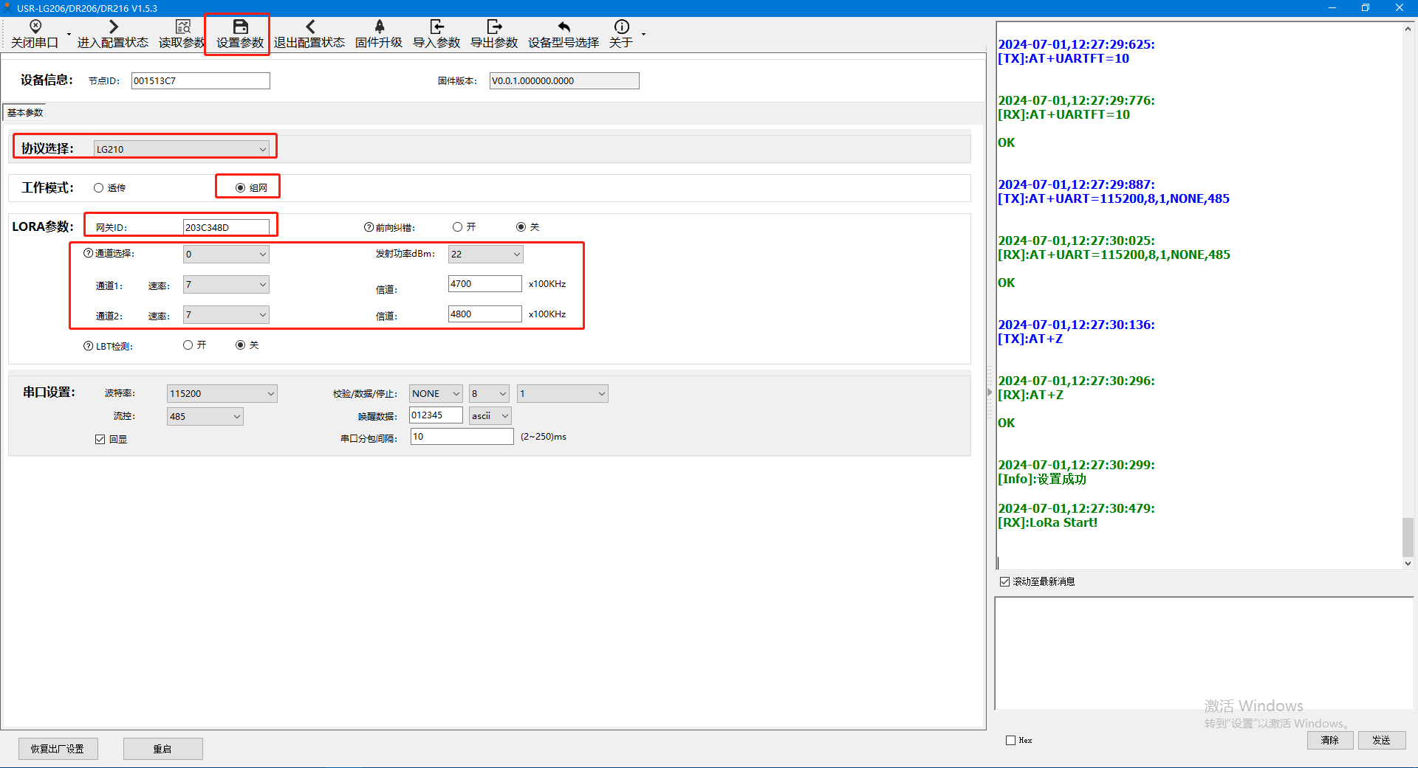
Task: Click the log panel scrollbar thumb
Action: [1408, 537]
